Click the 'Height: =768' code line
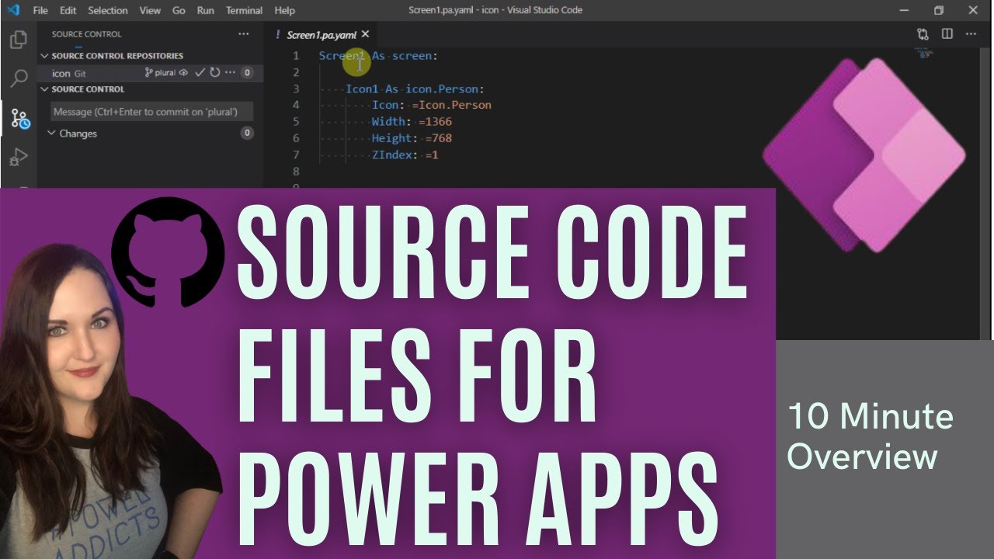The width and height of the screenshot is (994, 559). coord(412,138)
